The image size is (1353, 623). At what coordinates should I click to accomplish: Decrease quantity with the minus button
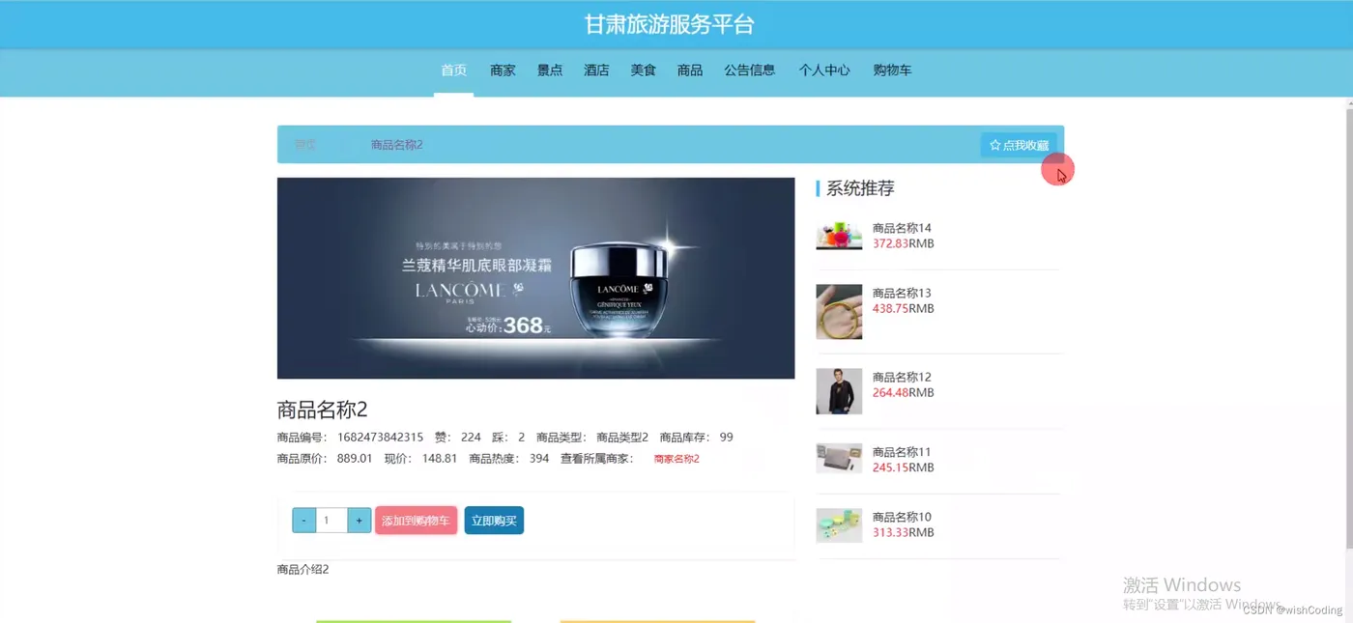pyautogui.click(x=304, y=521)
